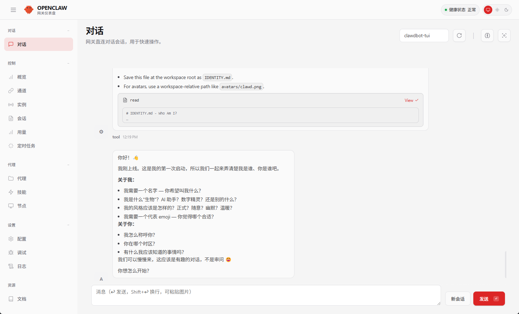The image size is (519, 314).
Task: Click the 发送 send button
Action: point(489,299)
